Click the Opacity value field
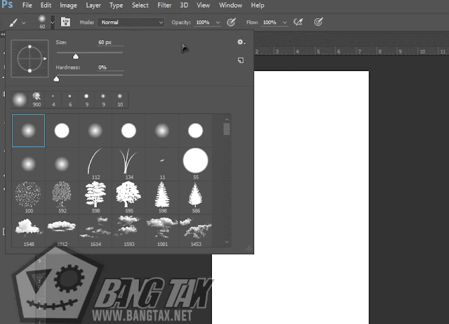Image resolution: width=449 pixels, height=324 pixels. tap(203, 22)
